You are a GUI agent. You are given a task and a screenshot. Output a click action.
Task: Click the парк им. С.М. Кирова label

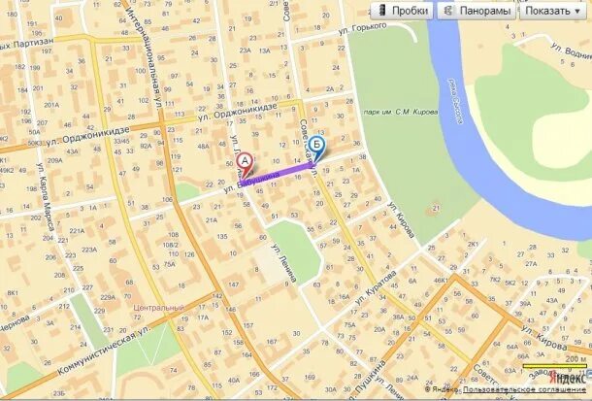(x=401, y=112)
